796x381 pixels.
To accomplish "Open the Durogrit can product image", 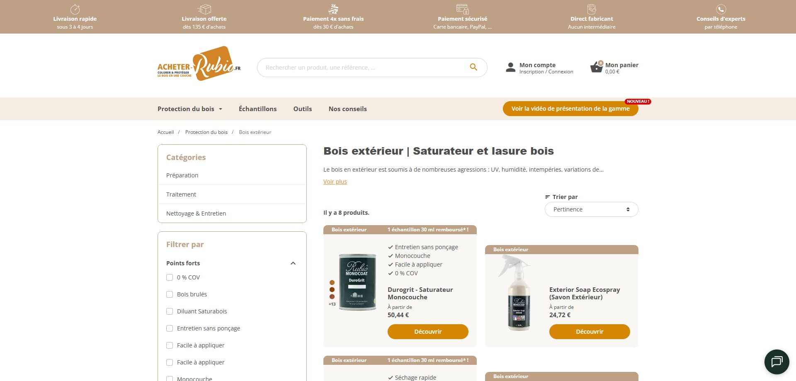I will pyautogui.click(x=357, y=282).
